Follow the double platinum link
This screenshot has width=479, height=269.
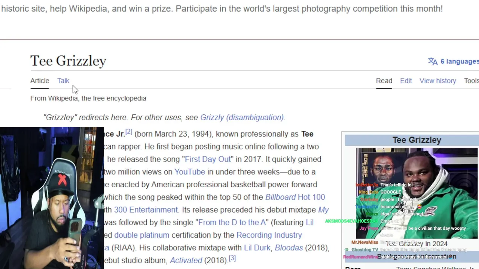tap(142, 235)
